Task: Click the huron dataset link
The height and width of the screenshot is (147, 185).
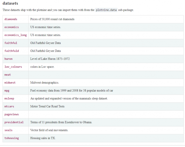Action: [x=8, y=59]
